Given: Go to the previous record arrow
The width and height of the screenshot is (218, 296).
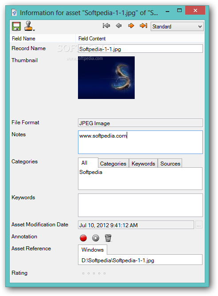Looking at the screenshot, I should pos(119,25).
